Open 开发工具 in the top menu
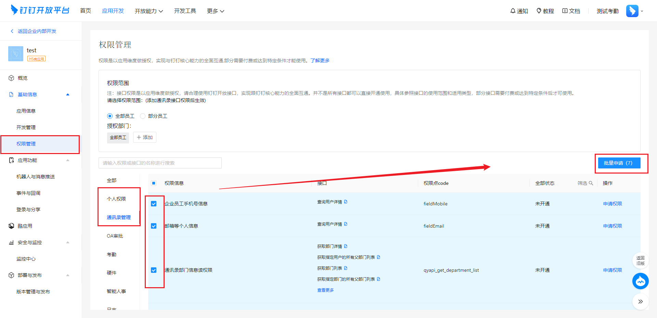 (185, 11)
